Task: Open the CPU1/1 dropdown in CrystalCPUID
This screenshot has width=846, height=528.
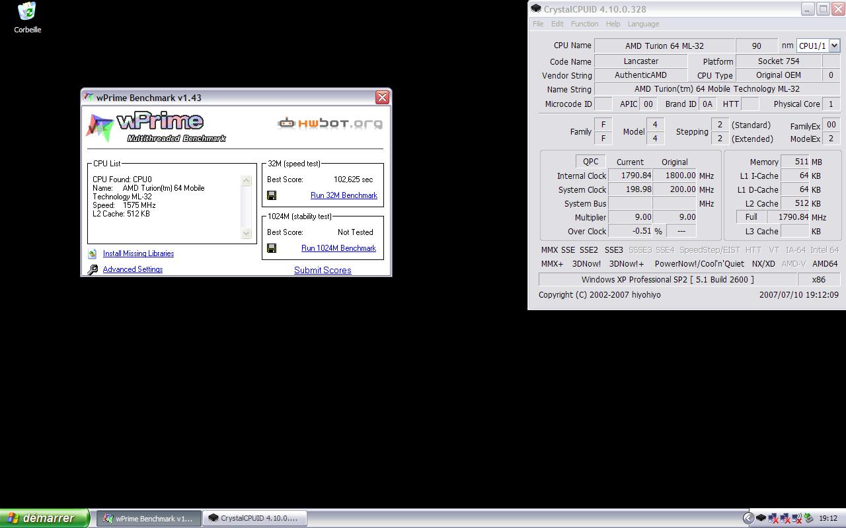Action: click(834, 46)
